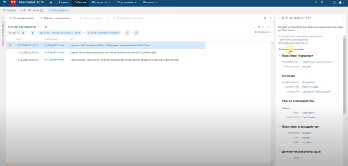
Task: Open the notifications bell
Action: tap(322, 2)
